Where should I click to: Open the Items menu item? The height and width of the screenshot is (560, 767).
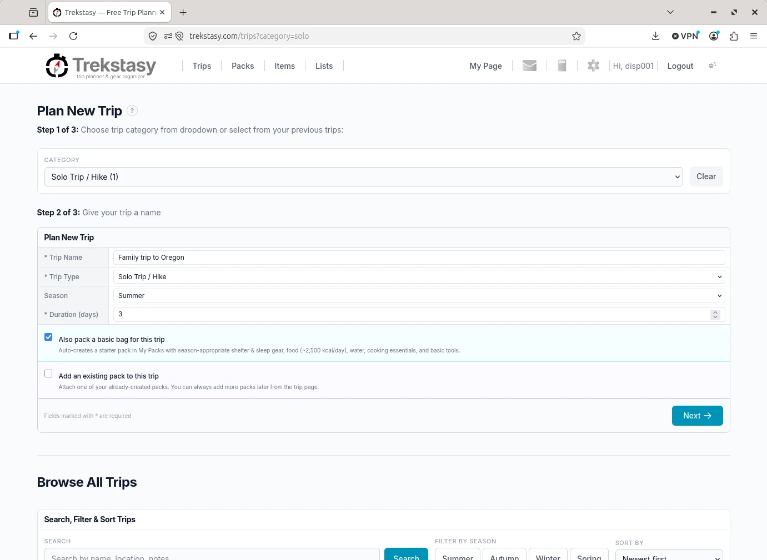coord(284,66)
